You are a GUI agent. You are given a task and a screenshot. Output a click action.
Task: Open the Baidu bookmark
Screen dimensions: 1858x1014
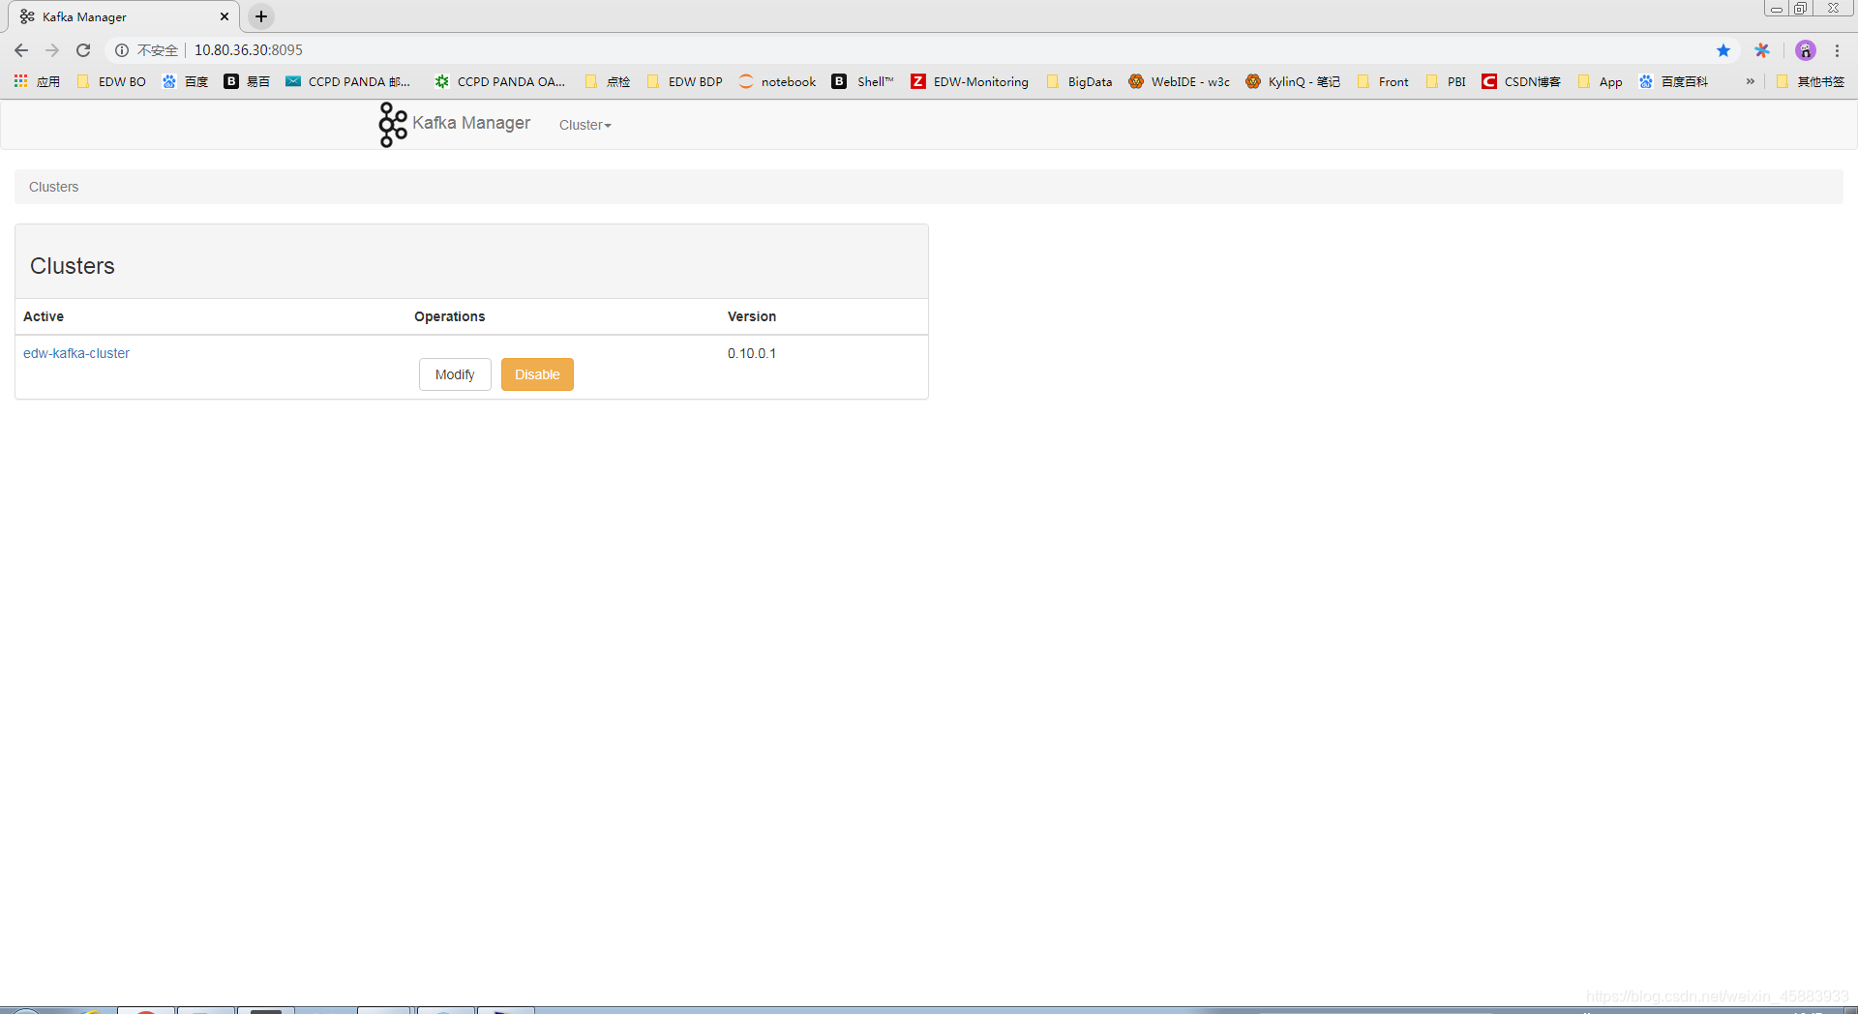185,81
